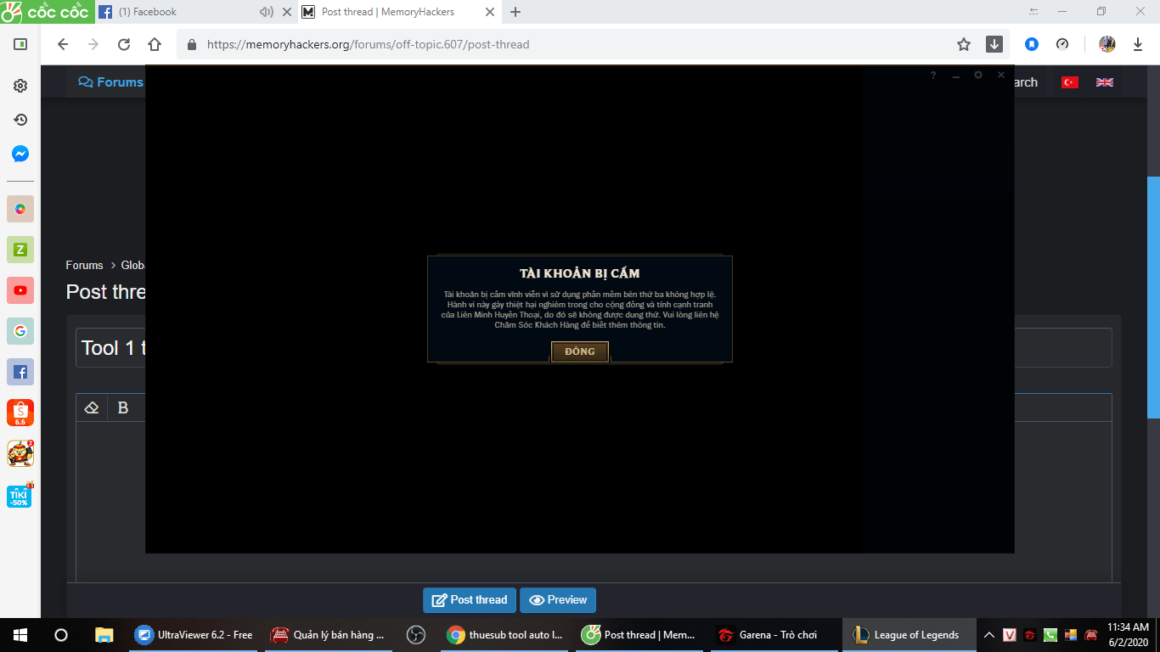Screen dimensions: 1160x652
Task: Open the game mascot sidebar shortcut
Action: click(x=20, y=453)
